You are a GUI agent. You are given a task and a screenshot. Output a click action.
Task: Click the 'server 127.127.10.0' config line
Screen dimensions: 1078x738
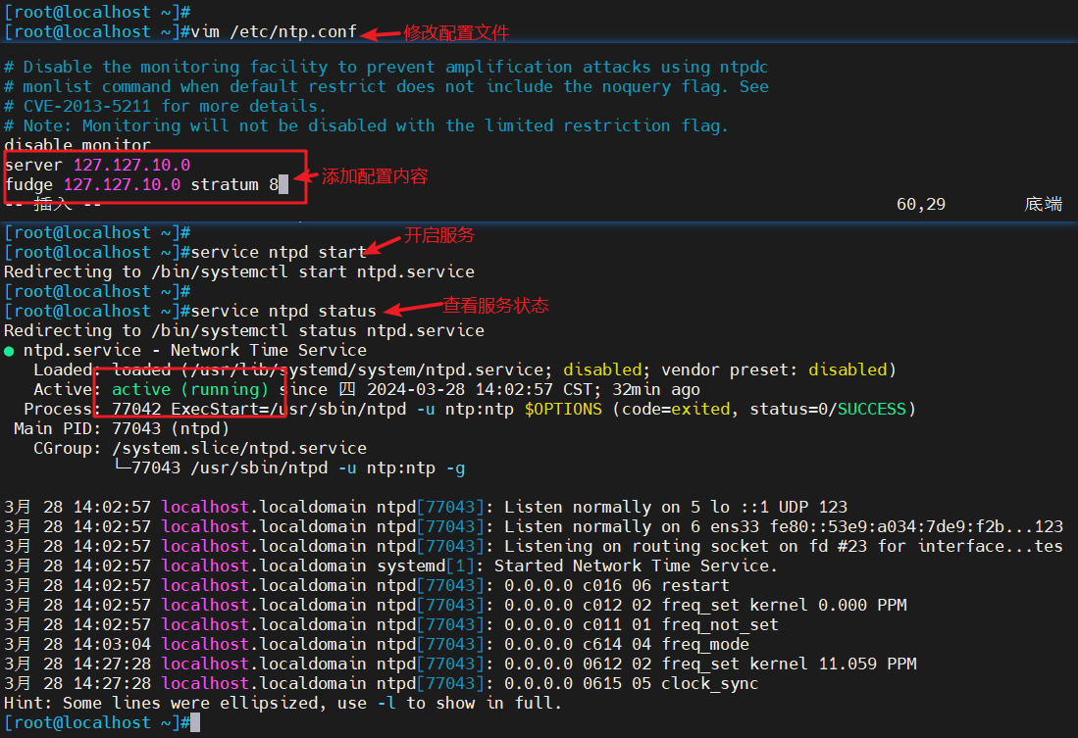(97, 165)
